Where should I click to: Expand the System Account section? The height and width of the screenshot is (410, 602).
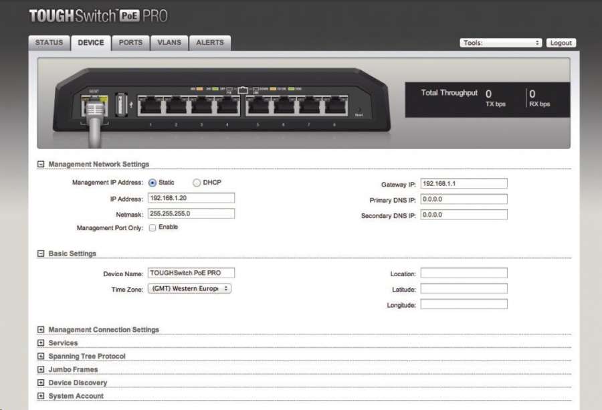tap(41, 396)
